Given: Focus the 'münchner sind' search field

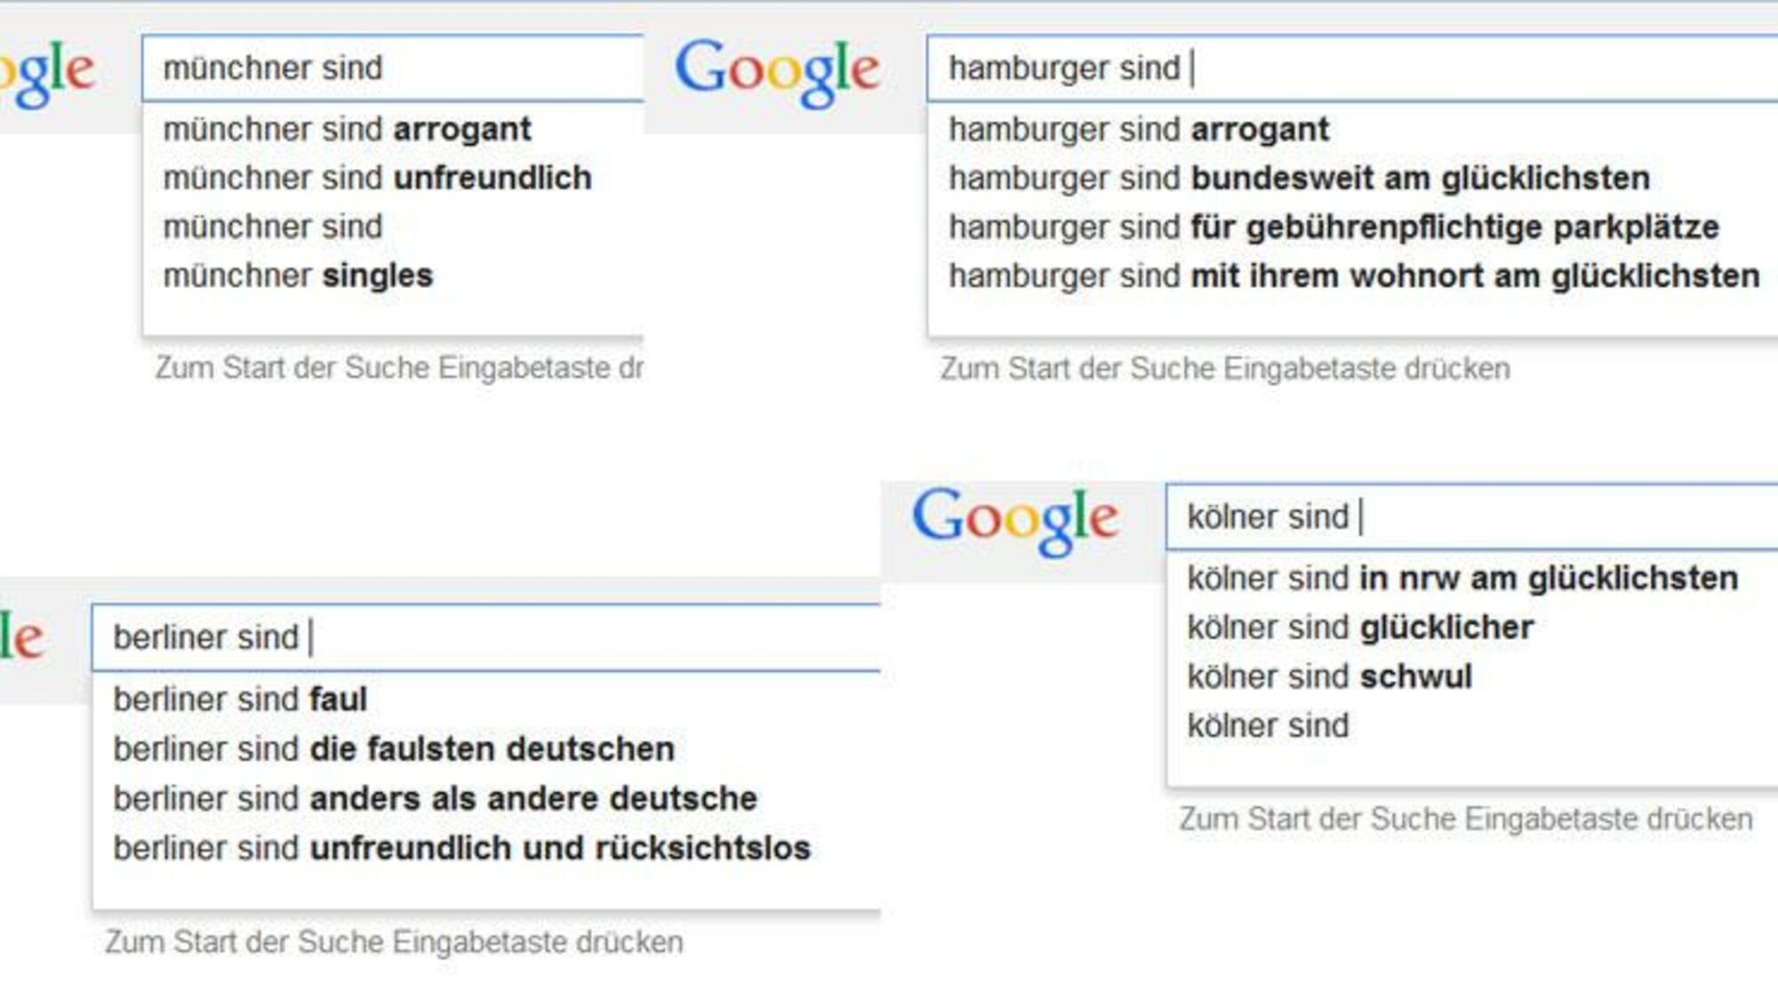Looking at the screenshot, I should tap(393, 68).
